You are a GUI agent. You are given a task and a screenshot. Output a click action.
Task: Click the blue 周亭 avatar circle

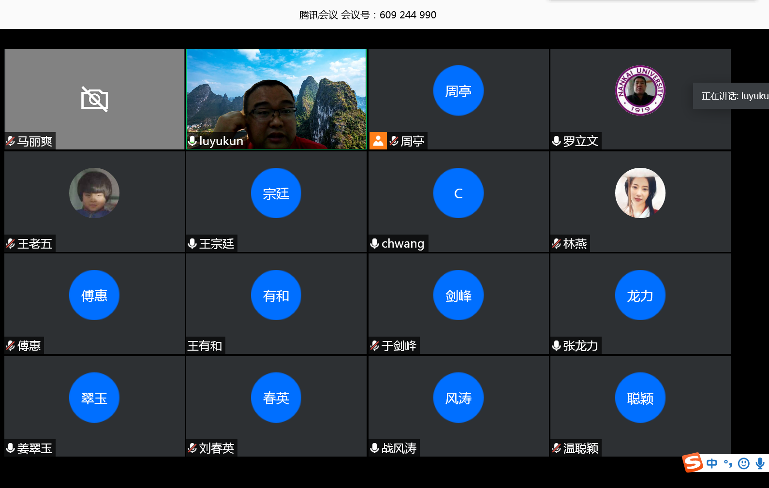tap(458, 90)
